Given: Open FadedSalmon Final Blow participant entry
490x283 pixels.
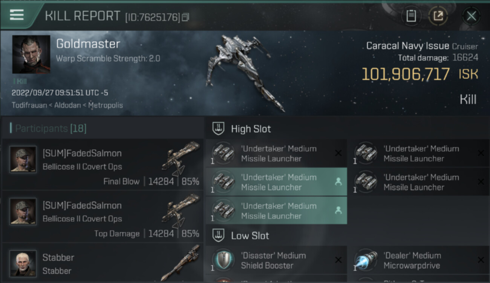Looking at the screenshot, I should click(103, 164).
